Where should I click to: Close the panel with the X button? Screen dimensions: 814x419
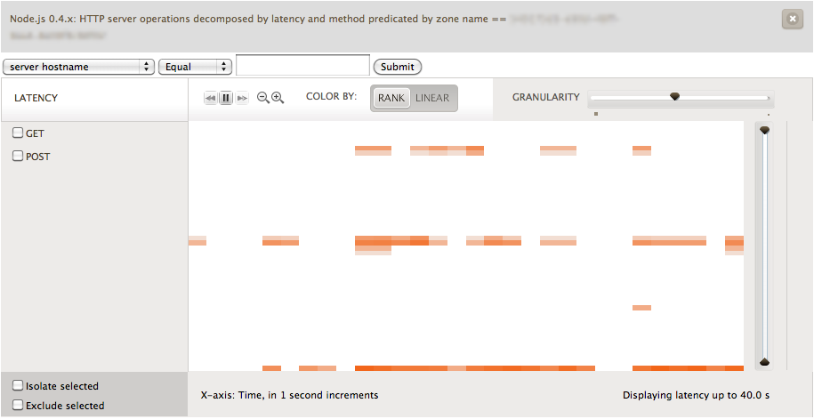(x=792, y=20)
